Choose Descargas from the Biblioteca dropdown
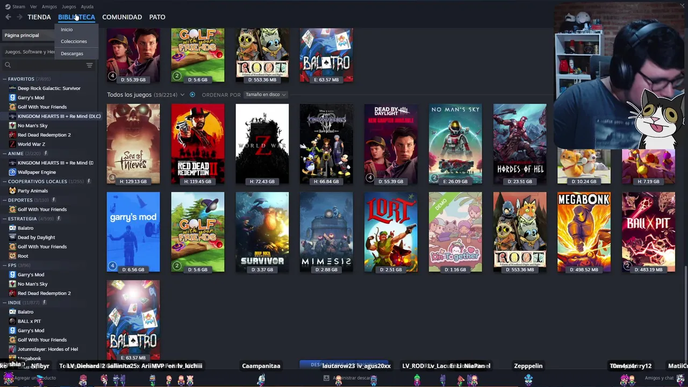The image size is (688, 387). [72, 54]
